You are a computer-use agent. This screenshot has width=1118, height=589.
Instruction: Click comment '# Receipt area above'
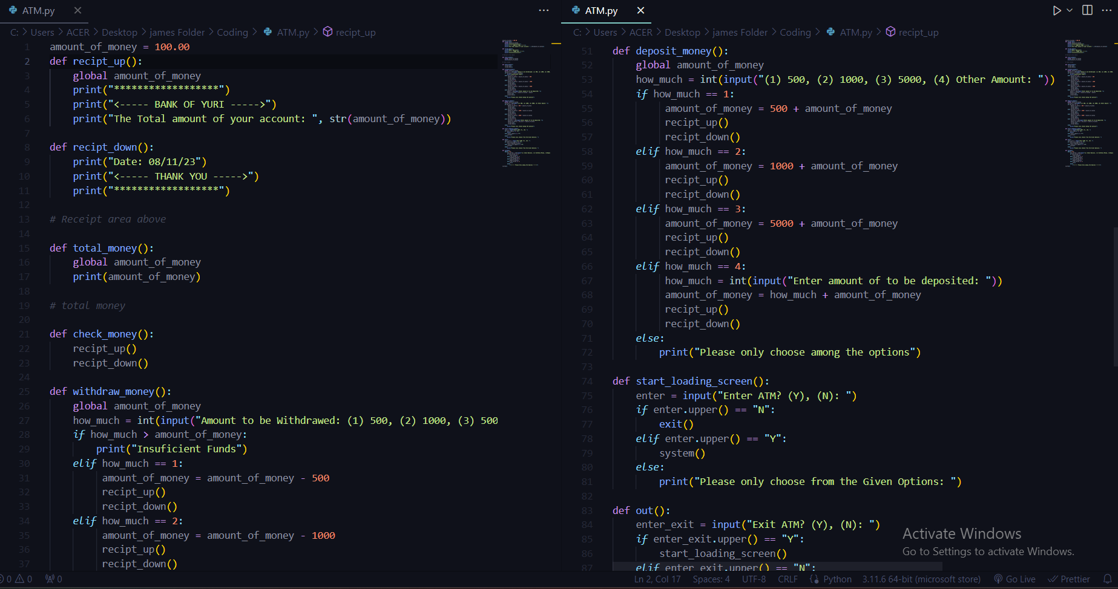[x=108, y=219]
